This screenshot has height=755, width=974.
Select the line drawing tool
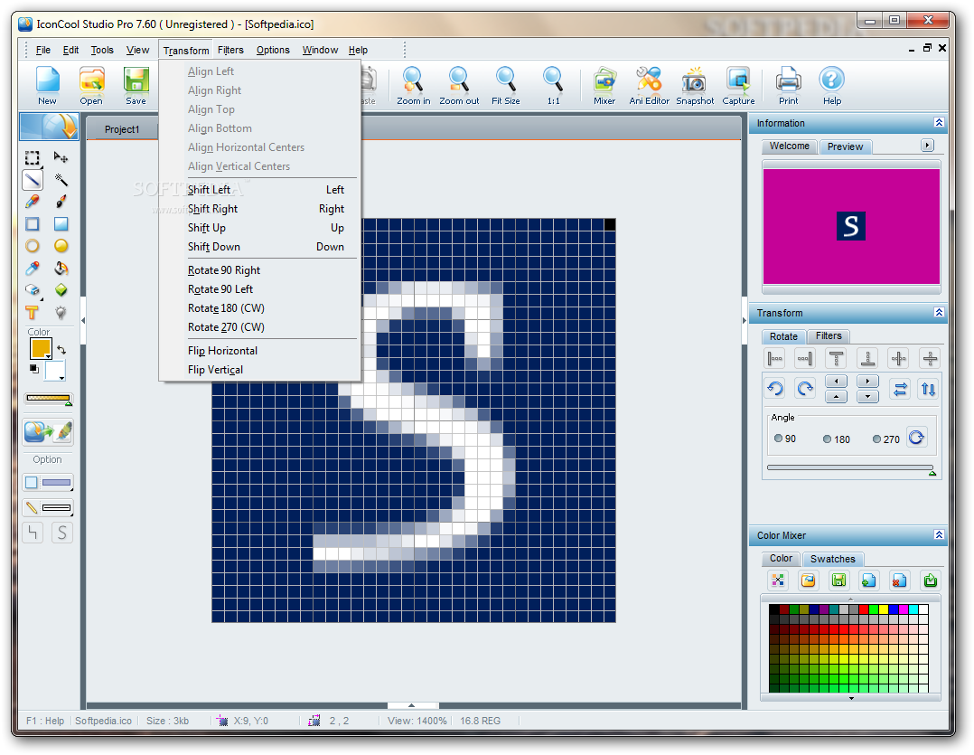[x=33, y=180]
